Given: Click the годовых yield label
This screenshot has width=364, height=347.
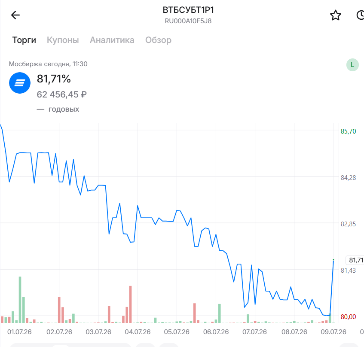Looking at the screenshot, I should [64, 109].
